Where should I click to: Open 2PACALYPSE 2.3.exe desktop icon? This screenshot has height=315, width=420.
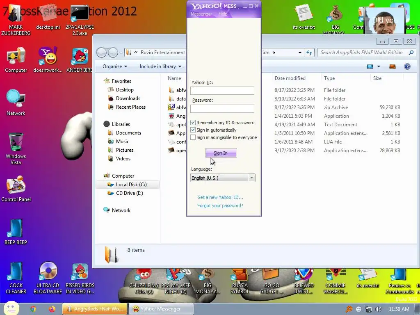pyautogui.click(x=80, y=20)
